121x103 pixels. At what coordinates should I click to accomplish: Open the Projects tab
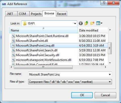36,14
